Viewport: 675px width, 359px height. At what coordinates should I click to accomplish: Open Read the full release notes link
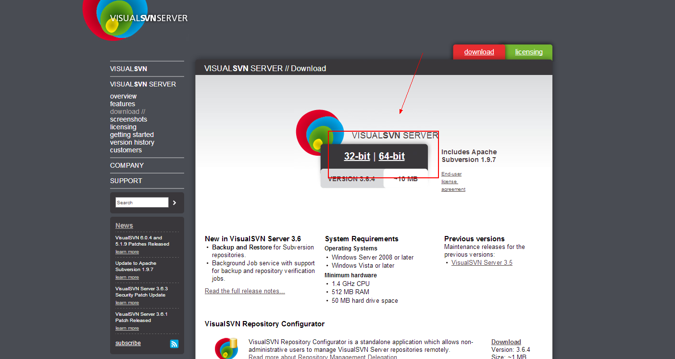pos(245,291)
